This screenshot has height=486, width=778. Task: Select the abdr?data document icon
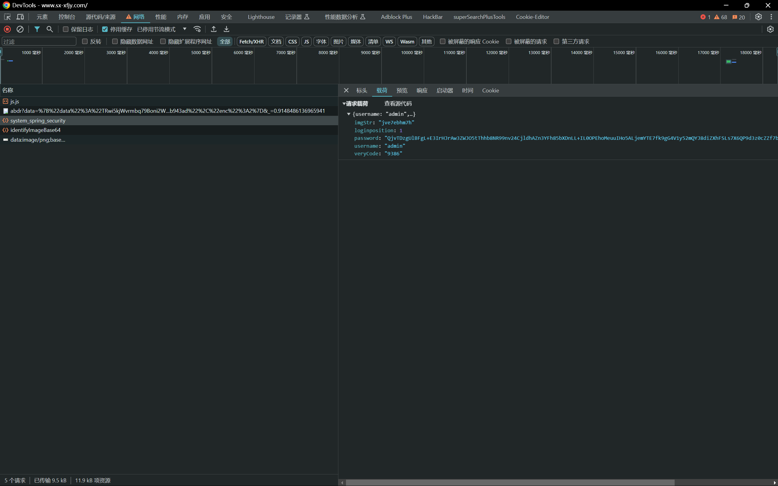pyautogui.click(x=5, y=111)
